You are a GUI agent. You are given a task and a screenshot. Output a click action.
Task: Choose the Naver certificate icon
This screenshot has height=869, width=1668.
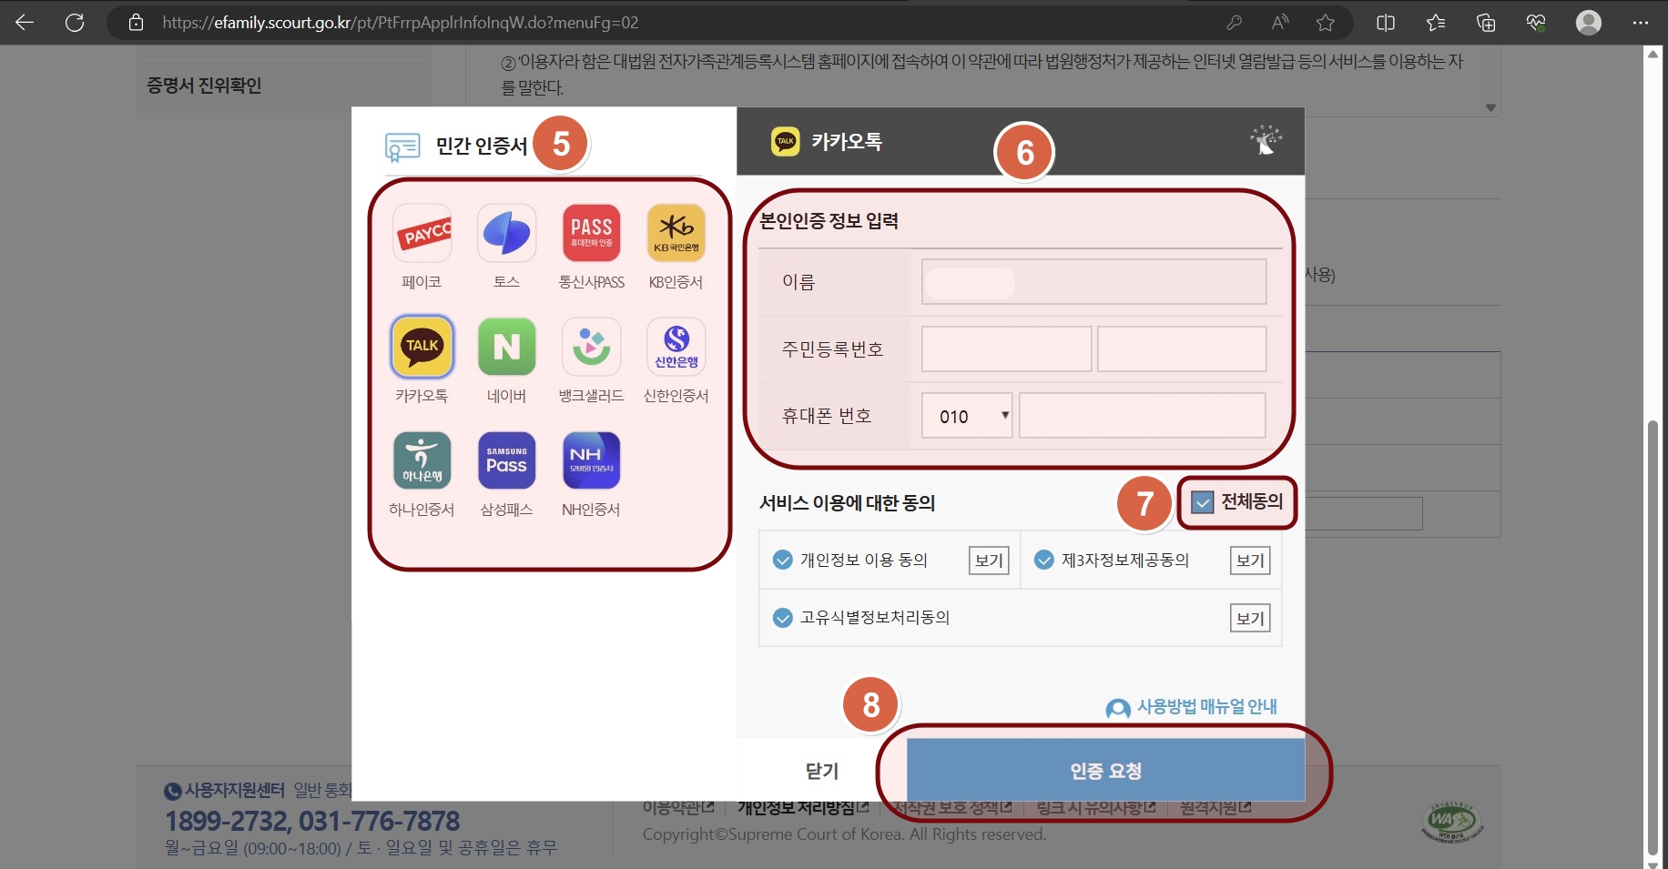click(507, 347)
